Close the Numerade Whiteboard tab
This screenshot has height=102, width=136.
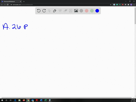(20, 1)
